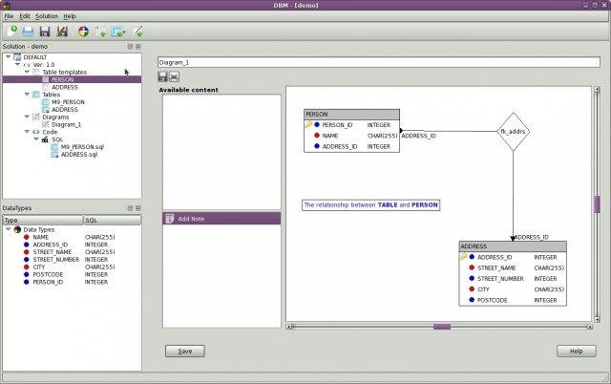
Task: Click the small save icon below diagram name
Action: (x=163, y=76)
